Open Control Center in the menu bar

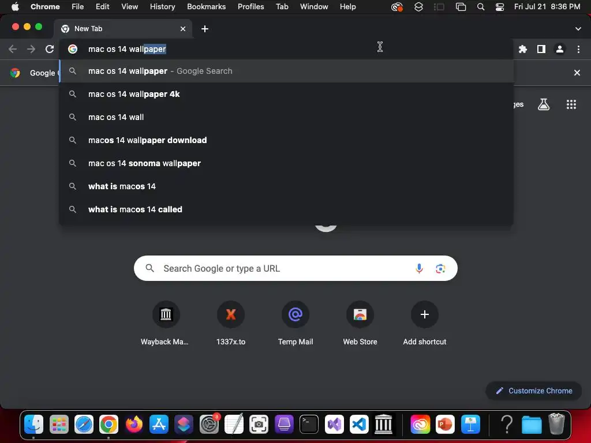coord(500,6)
